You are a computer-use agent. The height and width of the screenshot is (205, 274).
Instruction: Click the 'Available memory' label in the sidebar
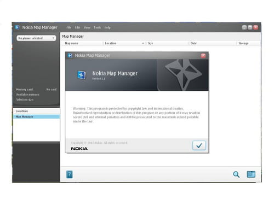27,95
